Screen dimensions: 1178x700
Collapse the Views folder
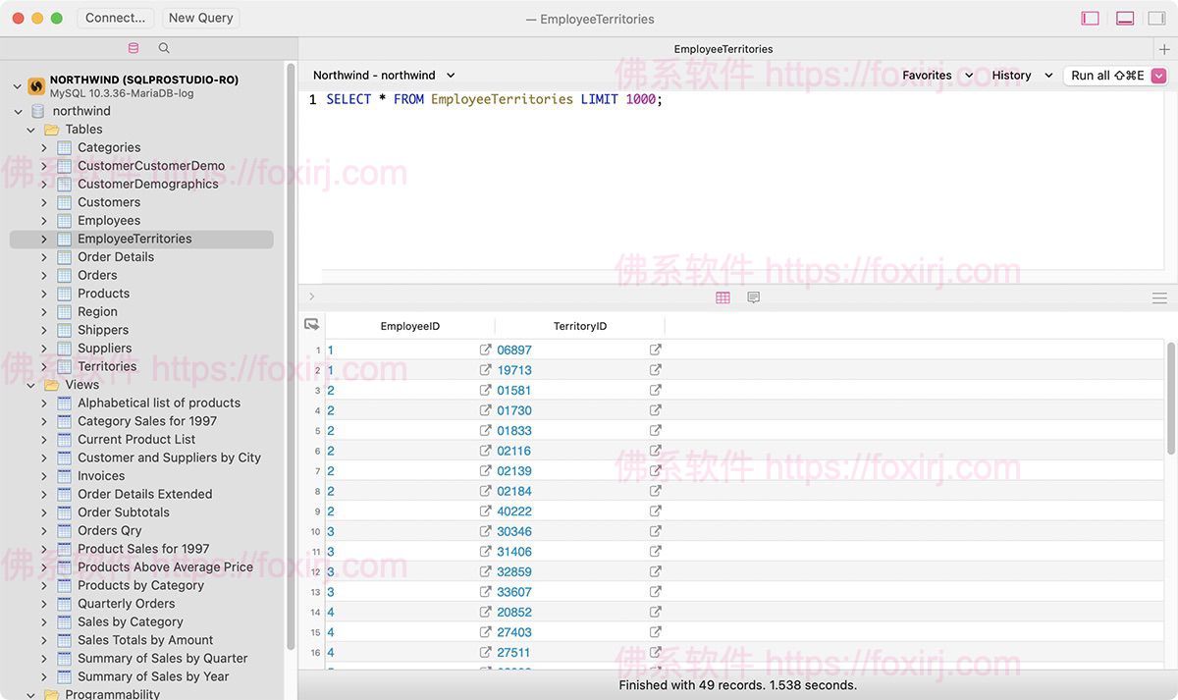(x=31, y=385)
